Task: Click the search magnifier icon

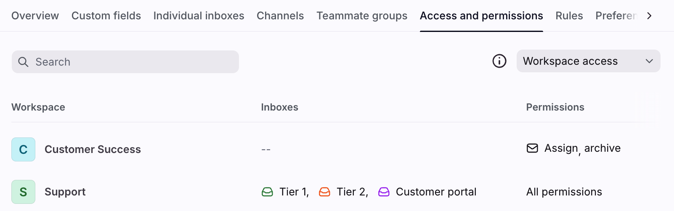Action: click(x=24, y=62)
